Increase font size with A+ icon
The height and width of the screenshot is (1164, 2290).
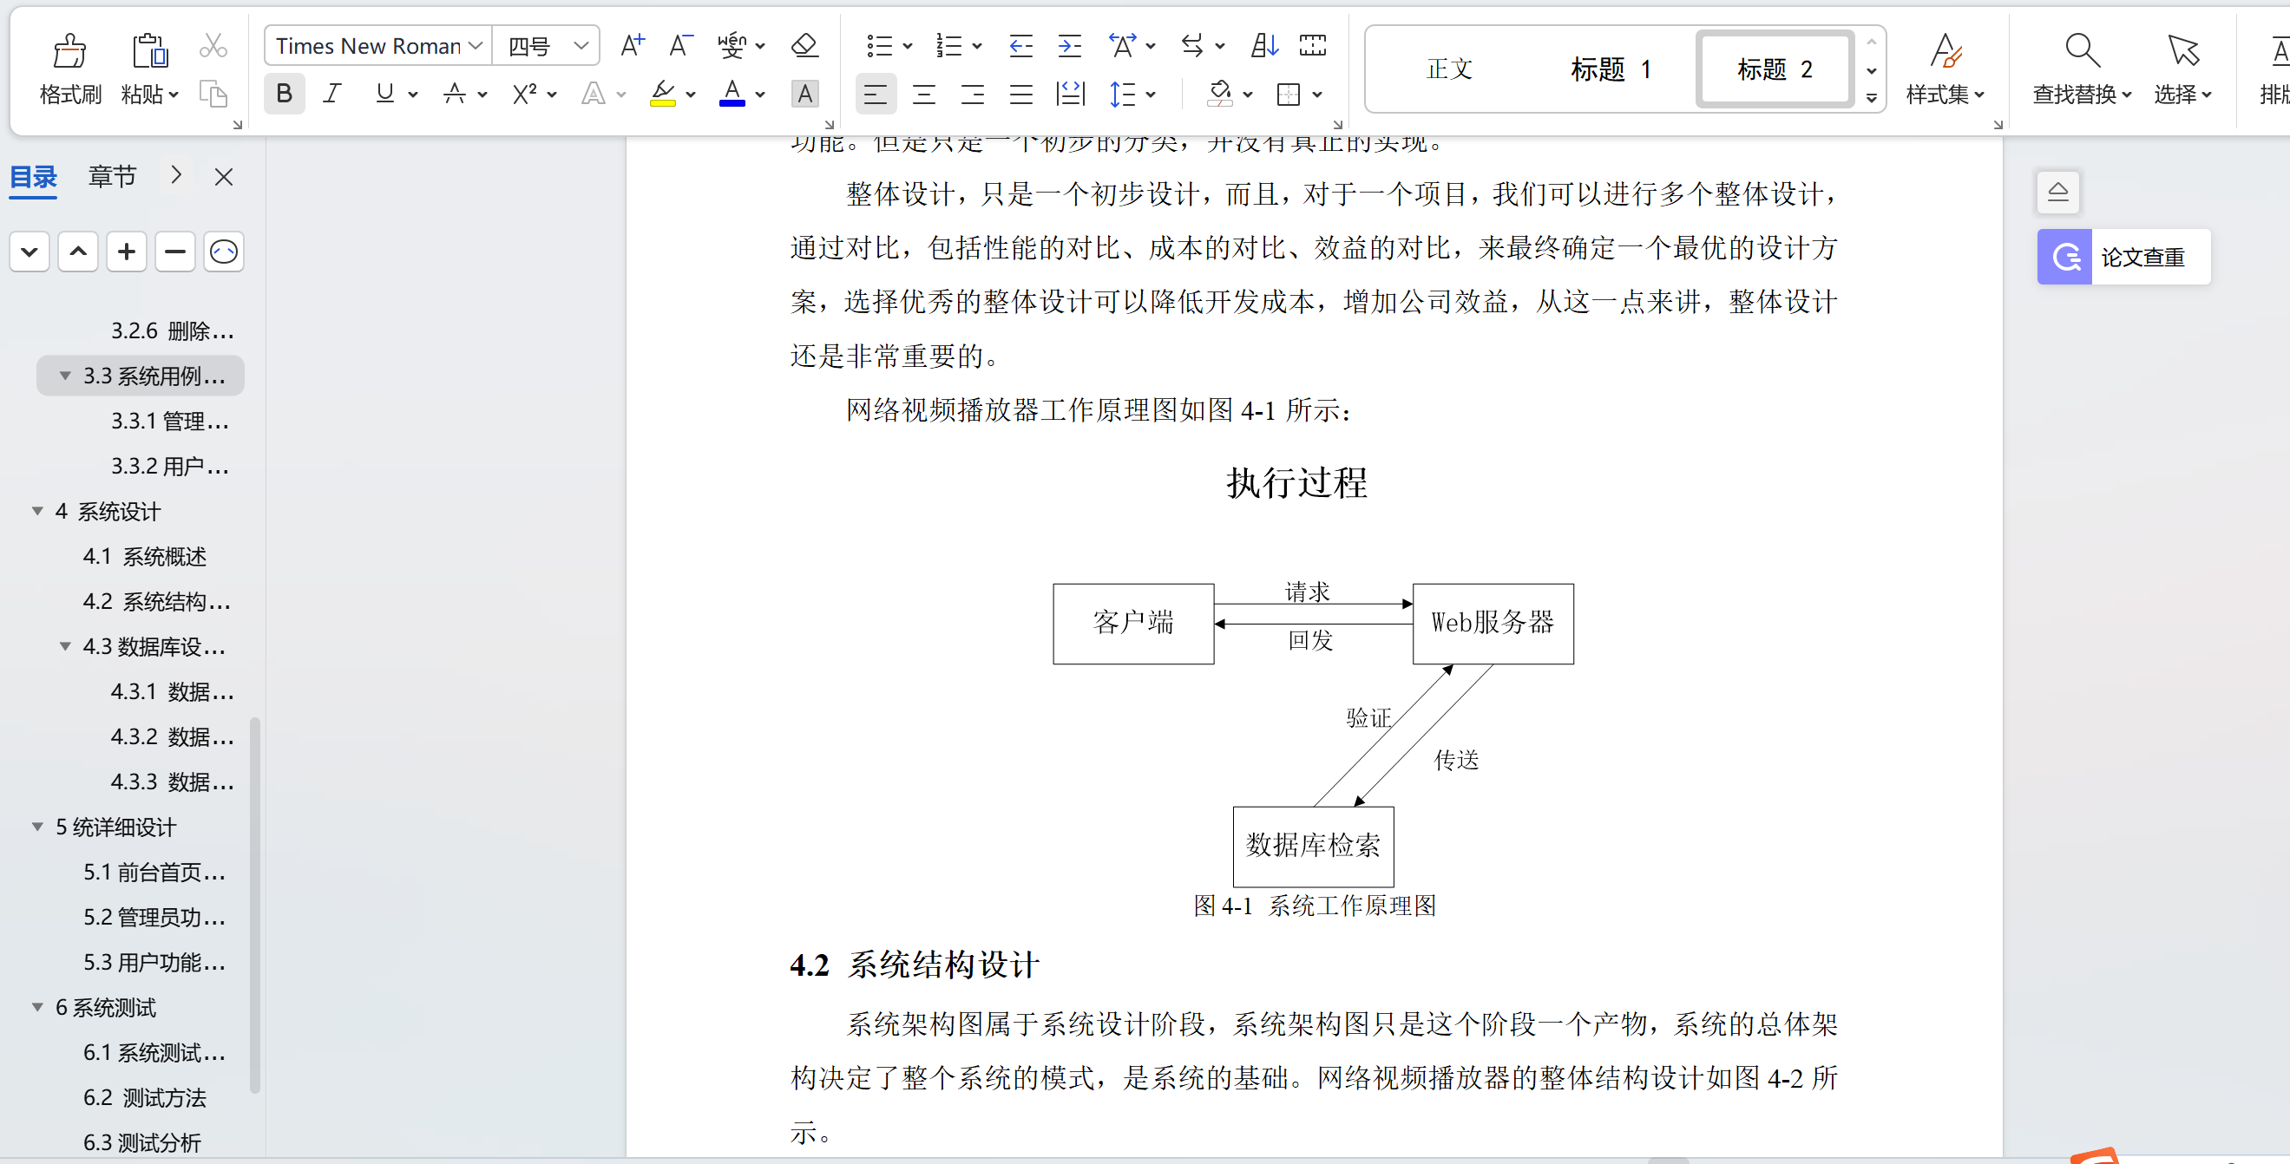click(632, 45)
